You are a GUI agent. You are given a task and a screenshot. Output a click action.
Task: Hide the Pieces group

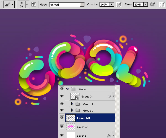coord(62,88)
